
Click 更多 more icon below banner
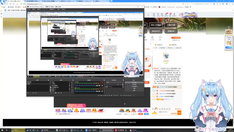160,38
